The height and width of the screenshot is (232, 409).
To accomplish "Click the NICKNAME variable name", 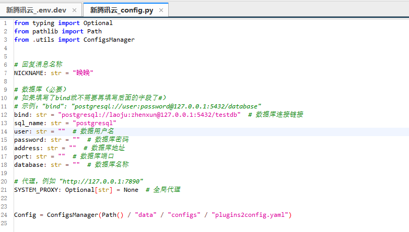I will [x=29, y=73].
